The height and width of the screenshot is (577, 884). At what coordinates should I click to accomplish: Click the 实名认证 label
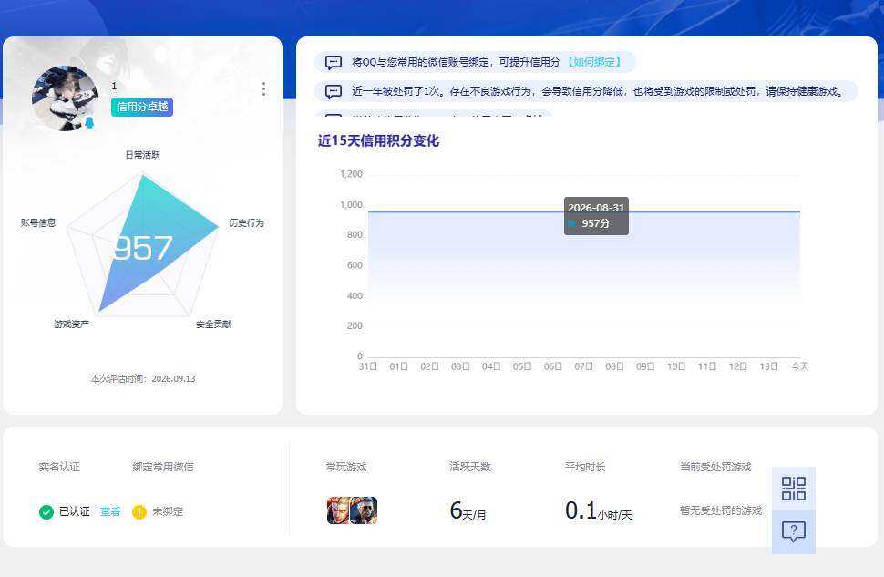click(59, 467)
